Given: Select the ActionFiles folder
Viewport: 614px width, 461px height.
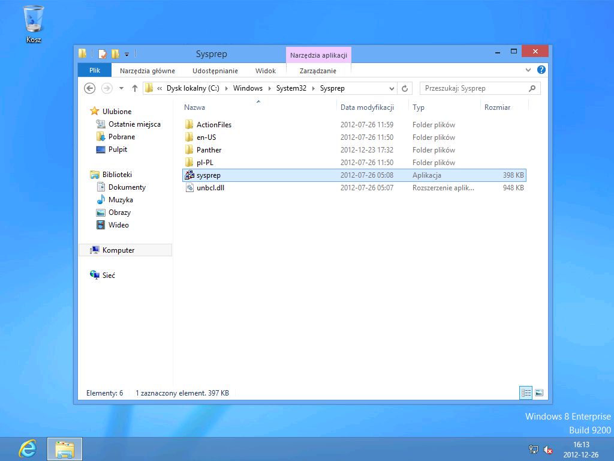Looking at the screenshot, I should click(214, 125).
